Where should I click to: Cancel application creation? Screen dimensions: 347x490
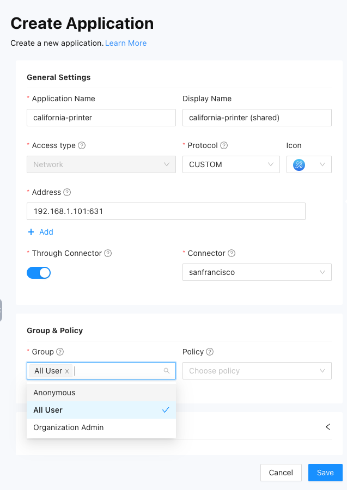pyautogui.click(x=281, y=473)
